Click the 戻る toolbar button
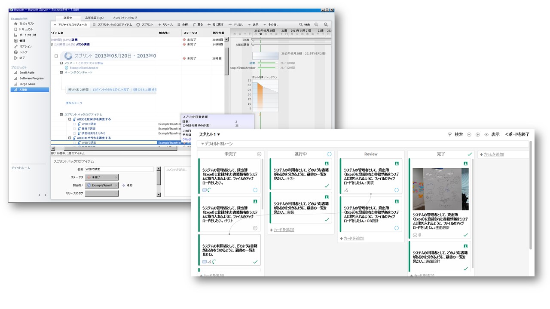550x309 pixels. pos(198,24)
